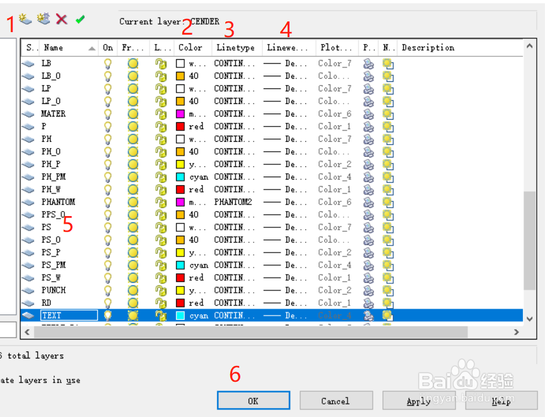
Task: Click the Linetype column header
Action: point(237,48)
